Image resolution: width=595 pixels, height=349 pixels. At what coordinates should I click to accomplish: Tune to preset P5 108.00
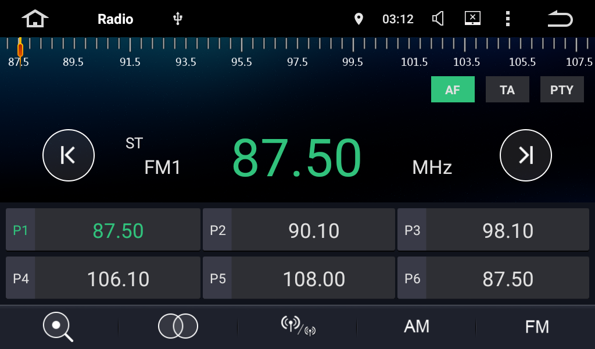pos(299,279)
